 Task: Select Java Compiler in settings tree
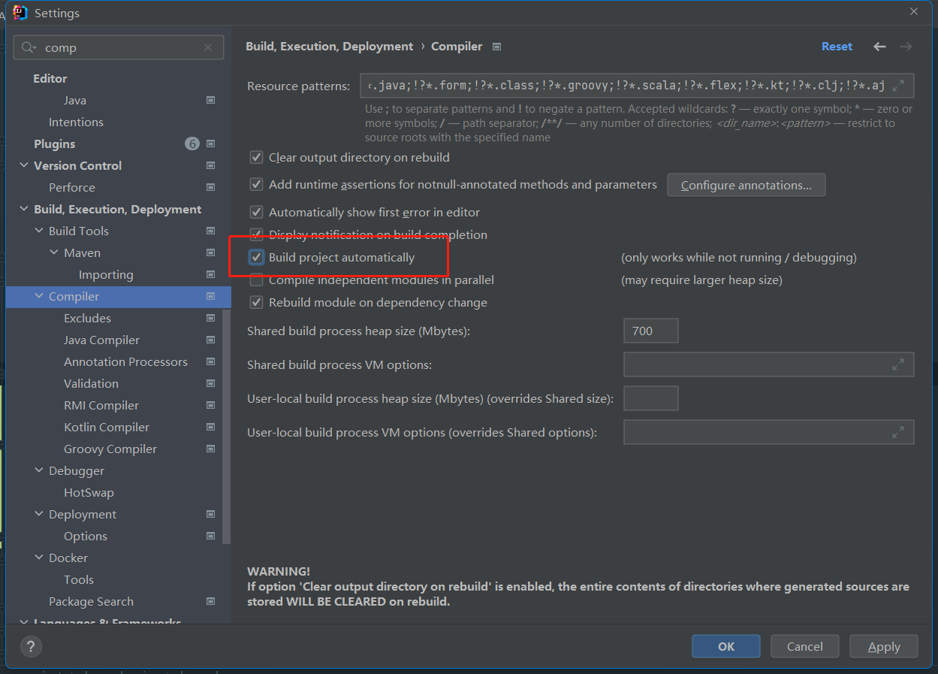(101, 340)
